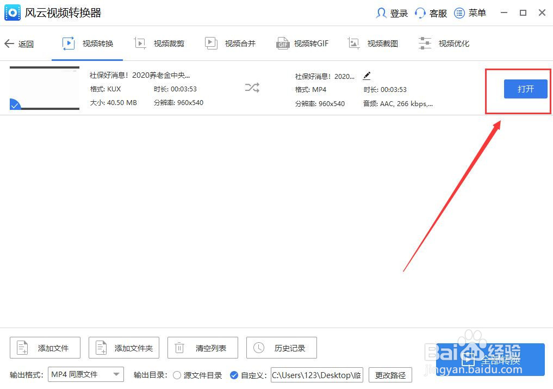The width and height of the screenshot is (553, 389).
Task: Click the 清空列表 trash icon to clear list
Action: pyautogui.click(x=179, y=348)
